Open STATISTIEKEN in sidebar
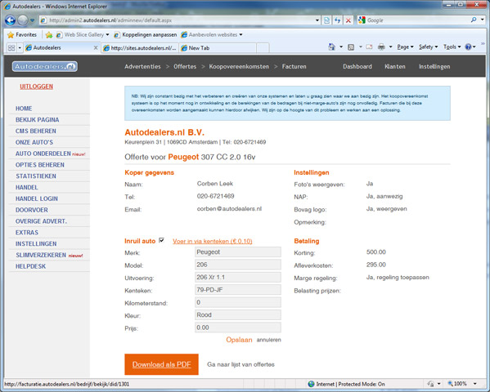The width and height of the screenshot is (490, 392). click(x=36, y=176)
